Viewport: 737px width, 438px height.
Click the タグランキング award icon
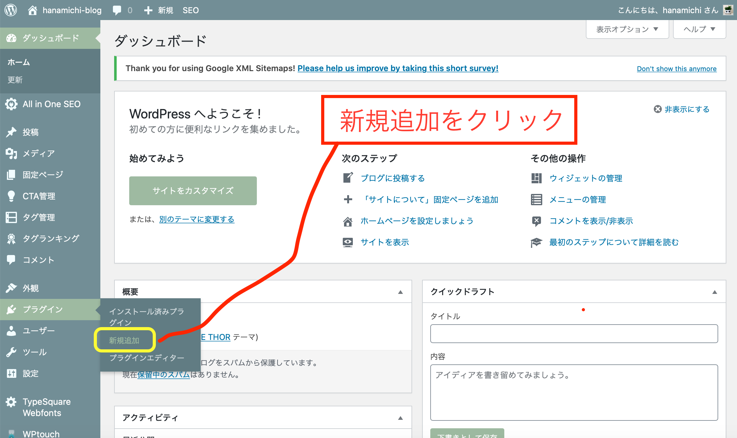(x=11, y=239)
